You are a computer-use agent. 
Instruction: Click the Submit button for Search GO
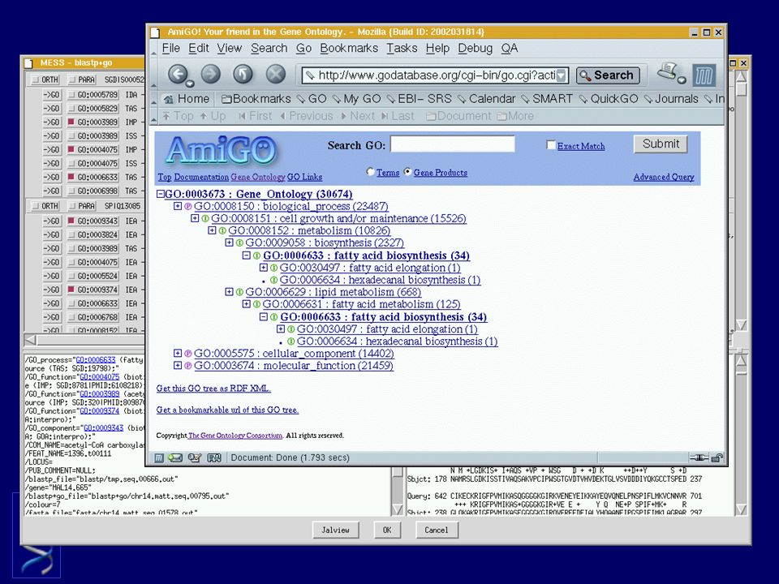coord(661,144)
